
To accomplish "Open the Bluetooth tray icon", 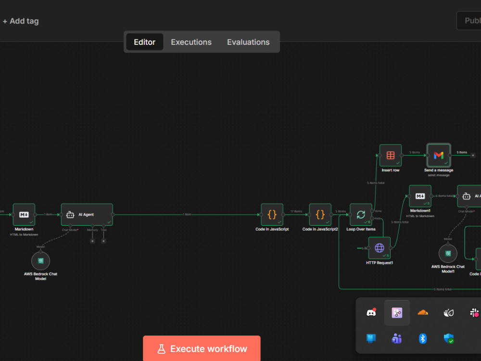I will tap(423, 338).
